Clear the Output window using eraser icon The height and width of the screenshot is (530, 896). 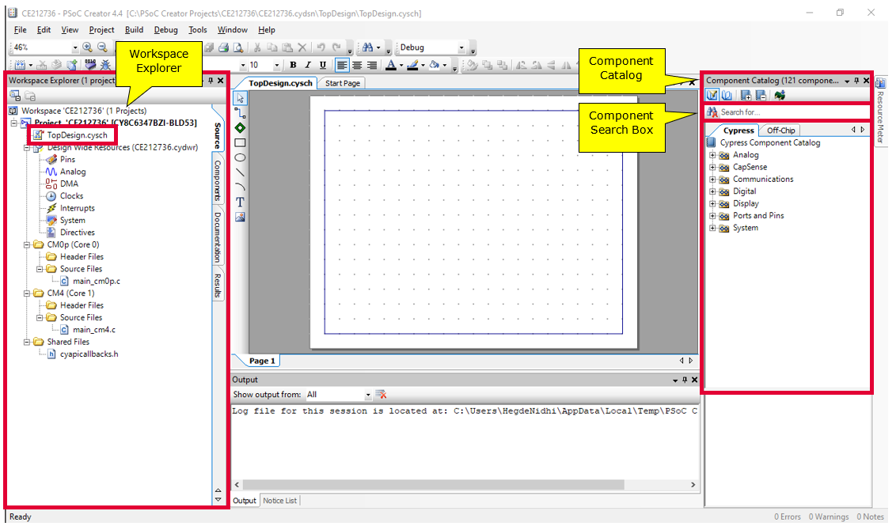click(x=382, y=395)
